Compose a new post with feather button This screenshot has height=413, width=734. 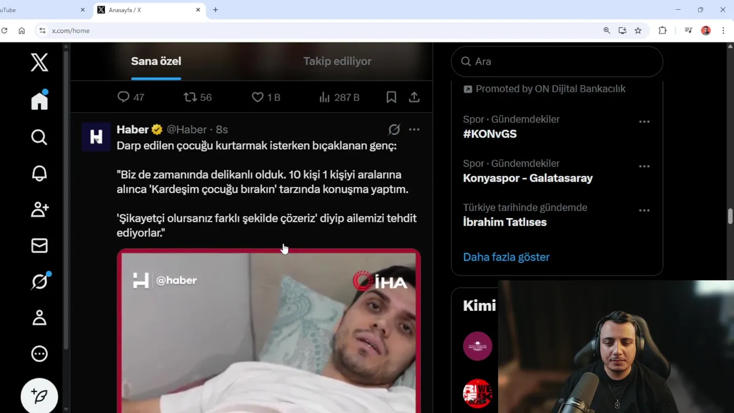(40, 396)
